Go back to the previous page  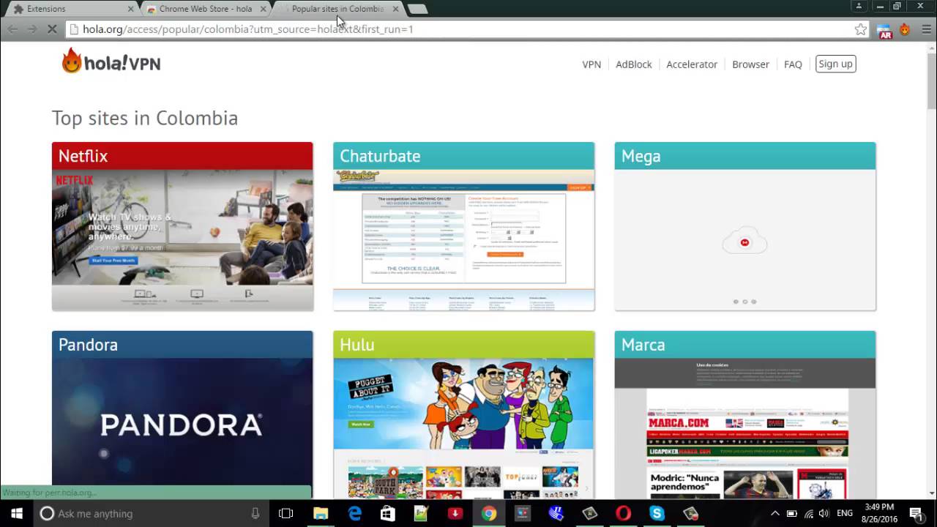12,29
